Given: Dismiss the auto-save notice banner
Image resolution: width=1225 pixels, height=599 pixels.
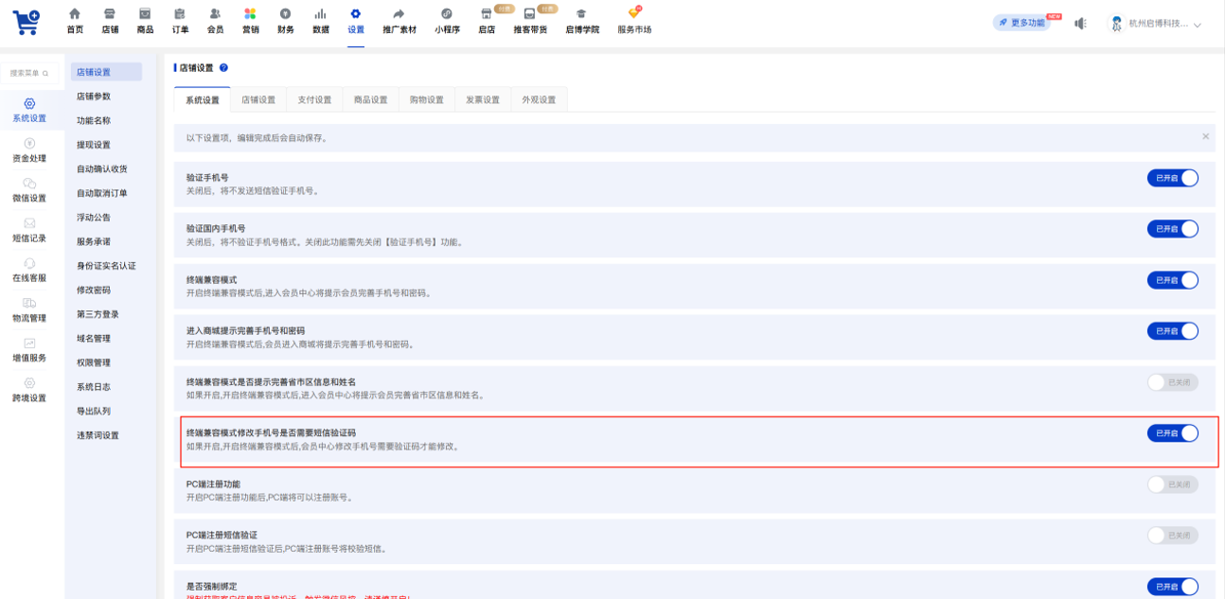Looking at the screenshot, I should click(x=1205, y=137).
